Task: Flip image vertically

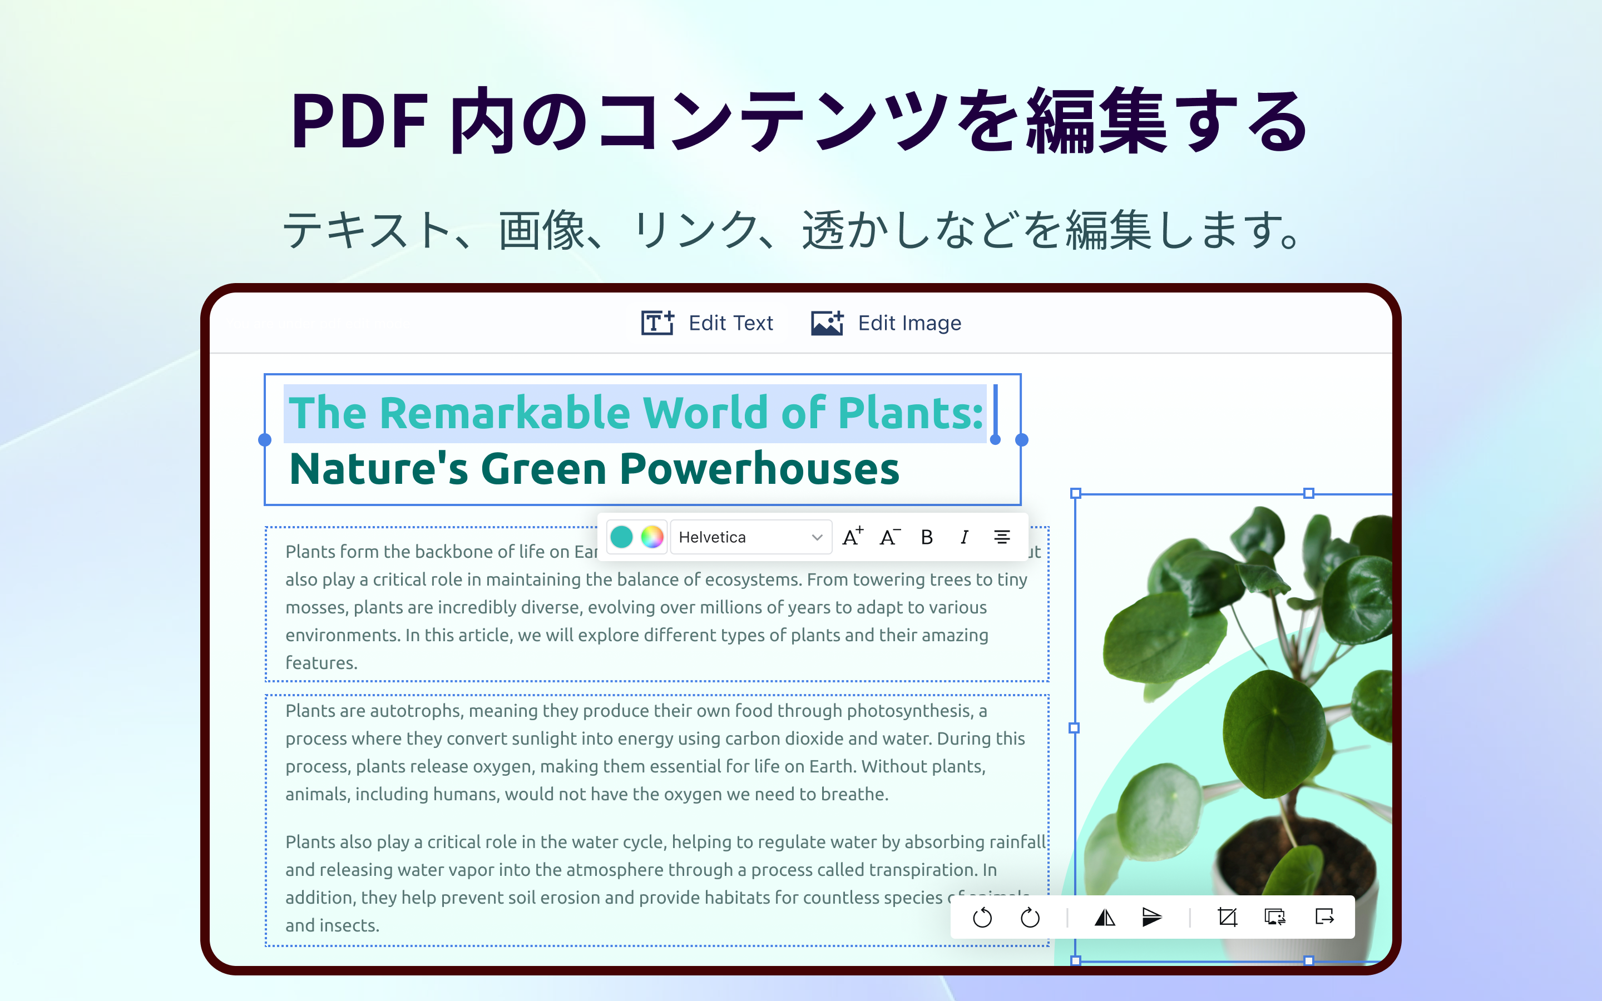Action: (x=1153, y=918)
